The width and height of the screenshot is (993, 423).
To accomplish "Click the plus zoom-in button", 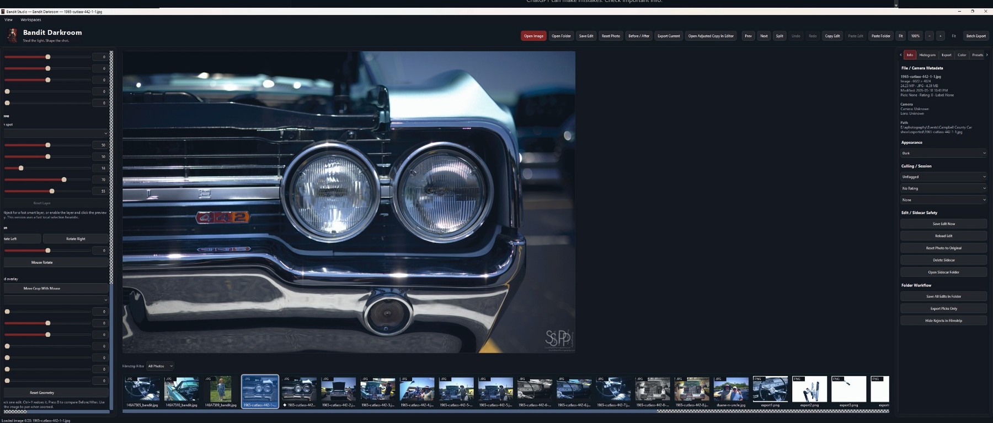I will [x=941, y=36].
